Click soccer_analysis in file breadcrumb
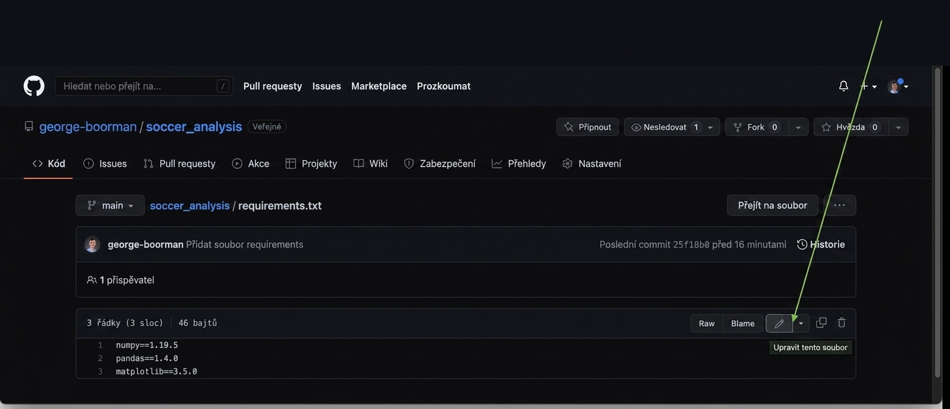 tap(190, 205)
